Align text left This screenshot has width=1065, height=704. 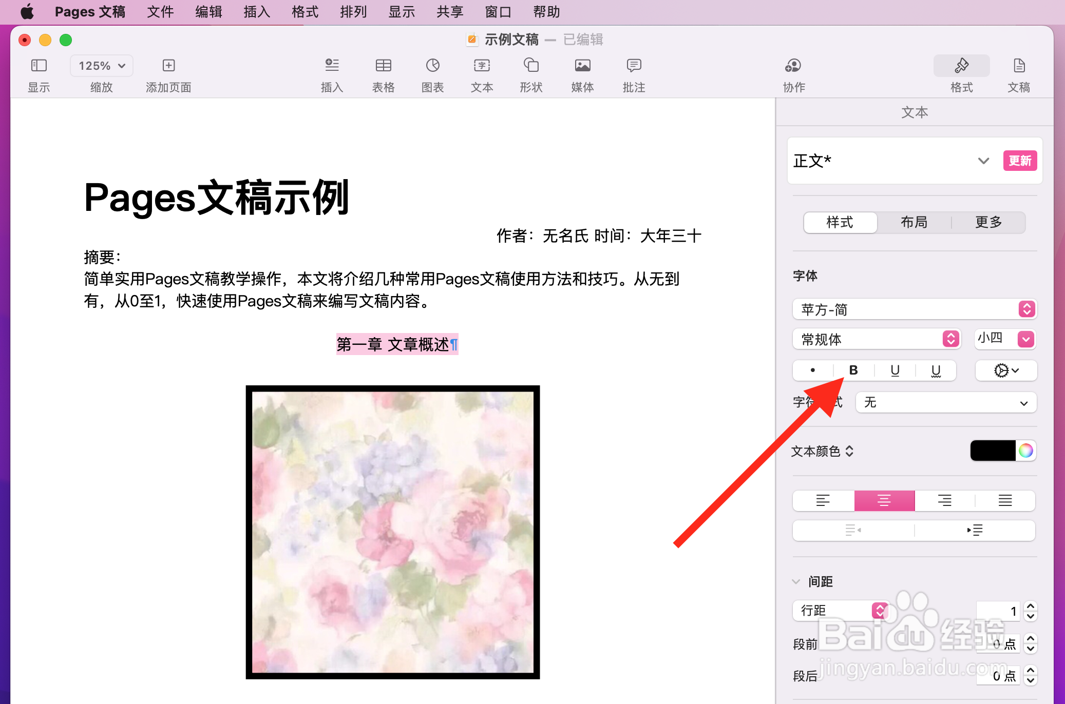coord(823,500)
